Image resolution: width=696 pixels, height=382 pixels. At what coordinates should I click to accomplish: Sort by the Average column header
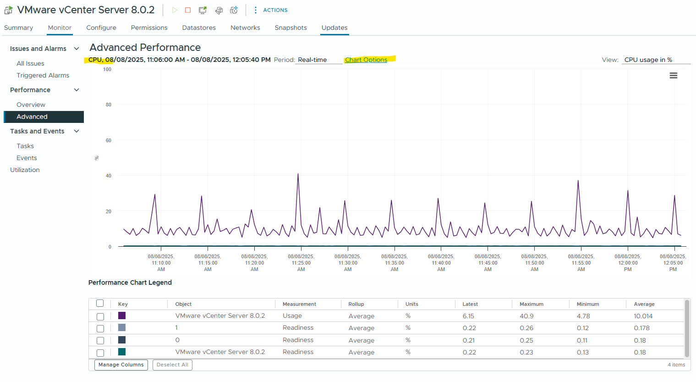click(644, 304)
